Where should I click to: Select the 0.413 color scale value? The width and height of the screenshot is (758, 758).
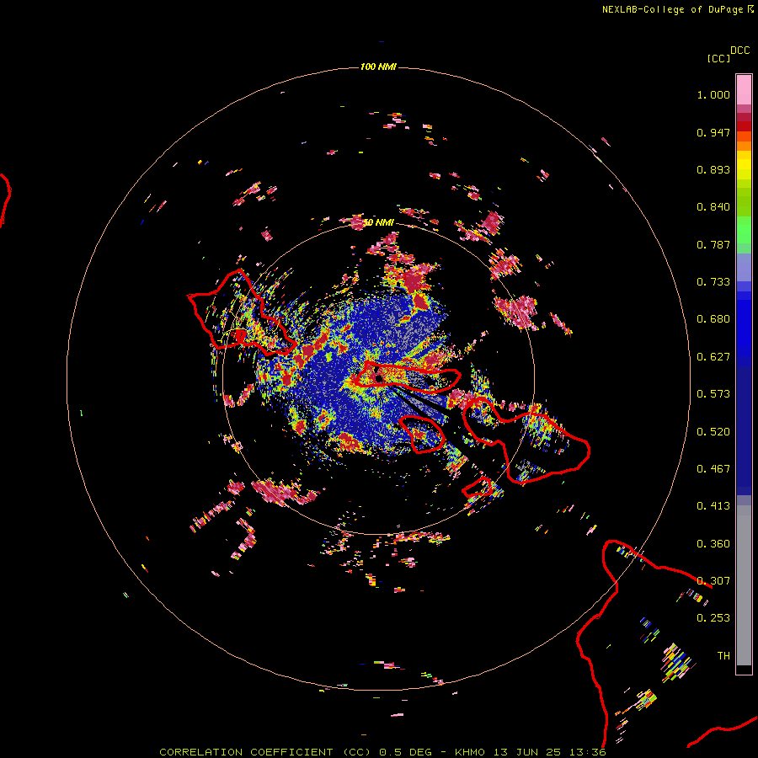tap(713, 506)
